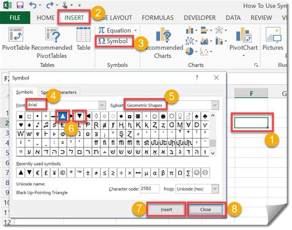Click Subset field Geometric Shapes
This screenshot has height=230, width=292.
click(168, 105)
